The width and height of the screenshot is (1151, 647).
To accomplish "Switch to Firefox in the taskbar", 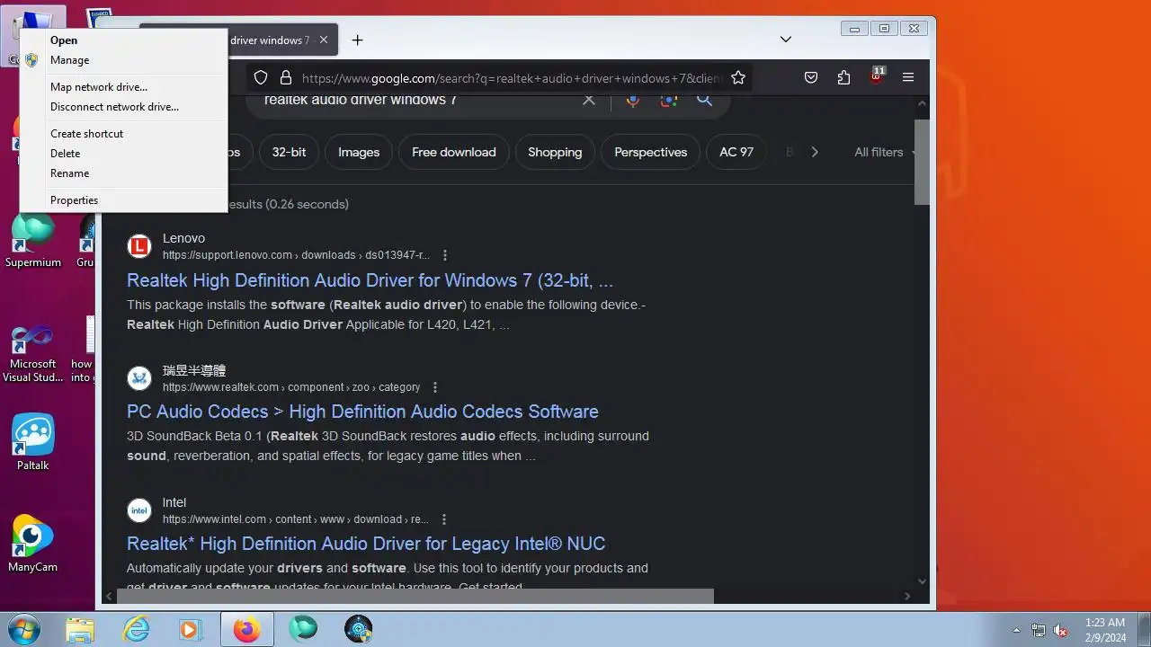I will (x=246, y=630).
